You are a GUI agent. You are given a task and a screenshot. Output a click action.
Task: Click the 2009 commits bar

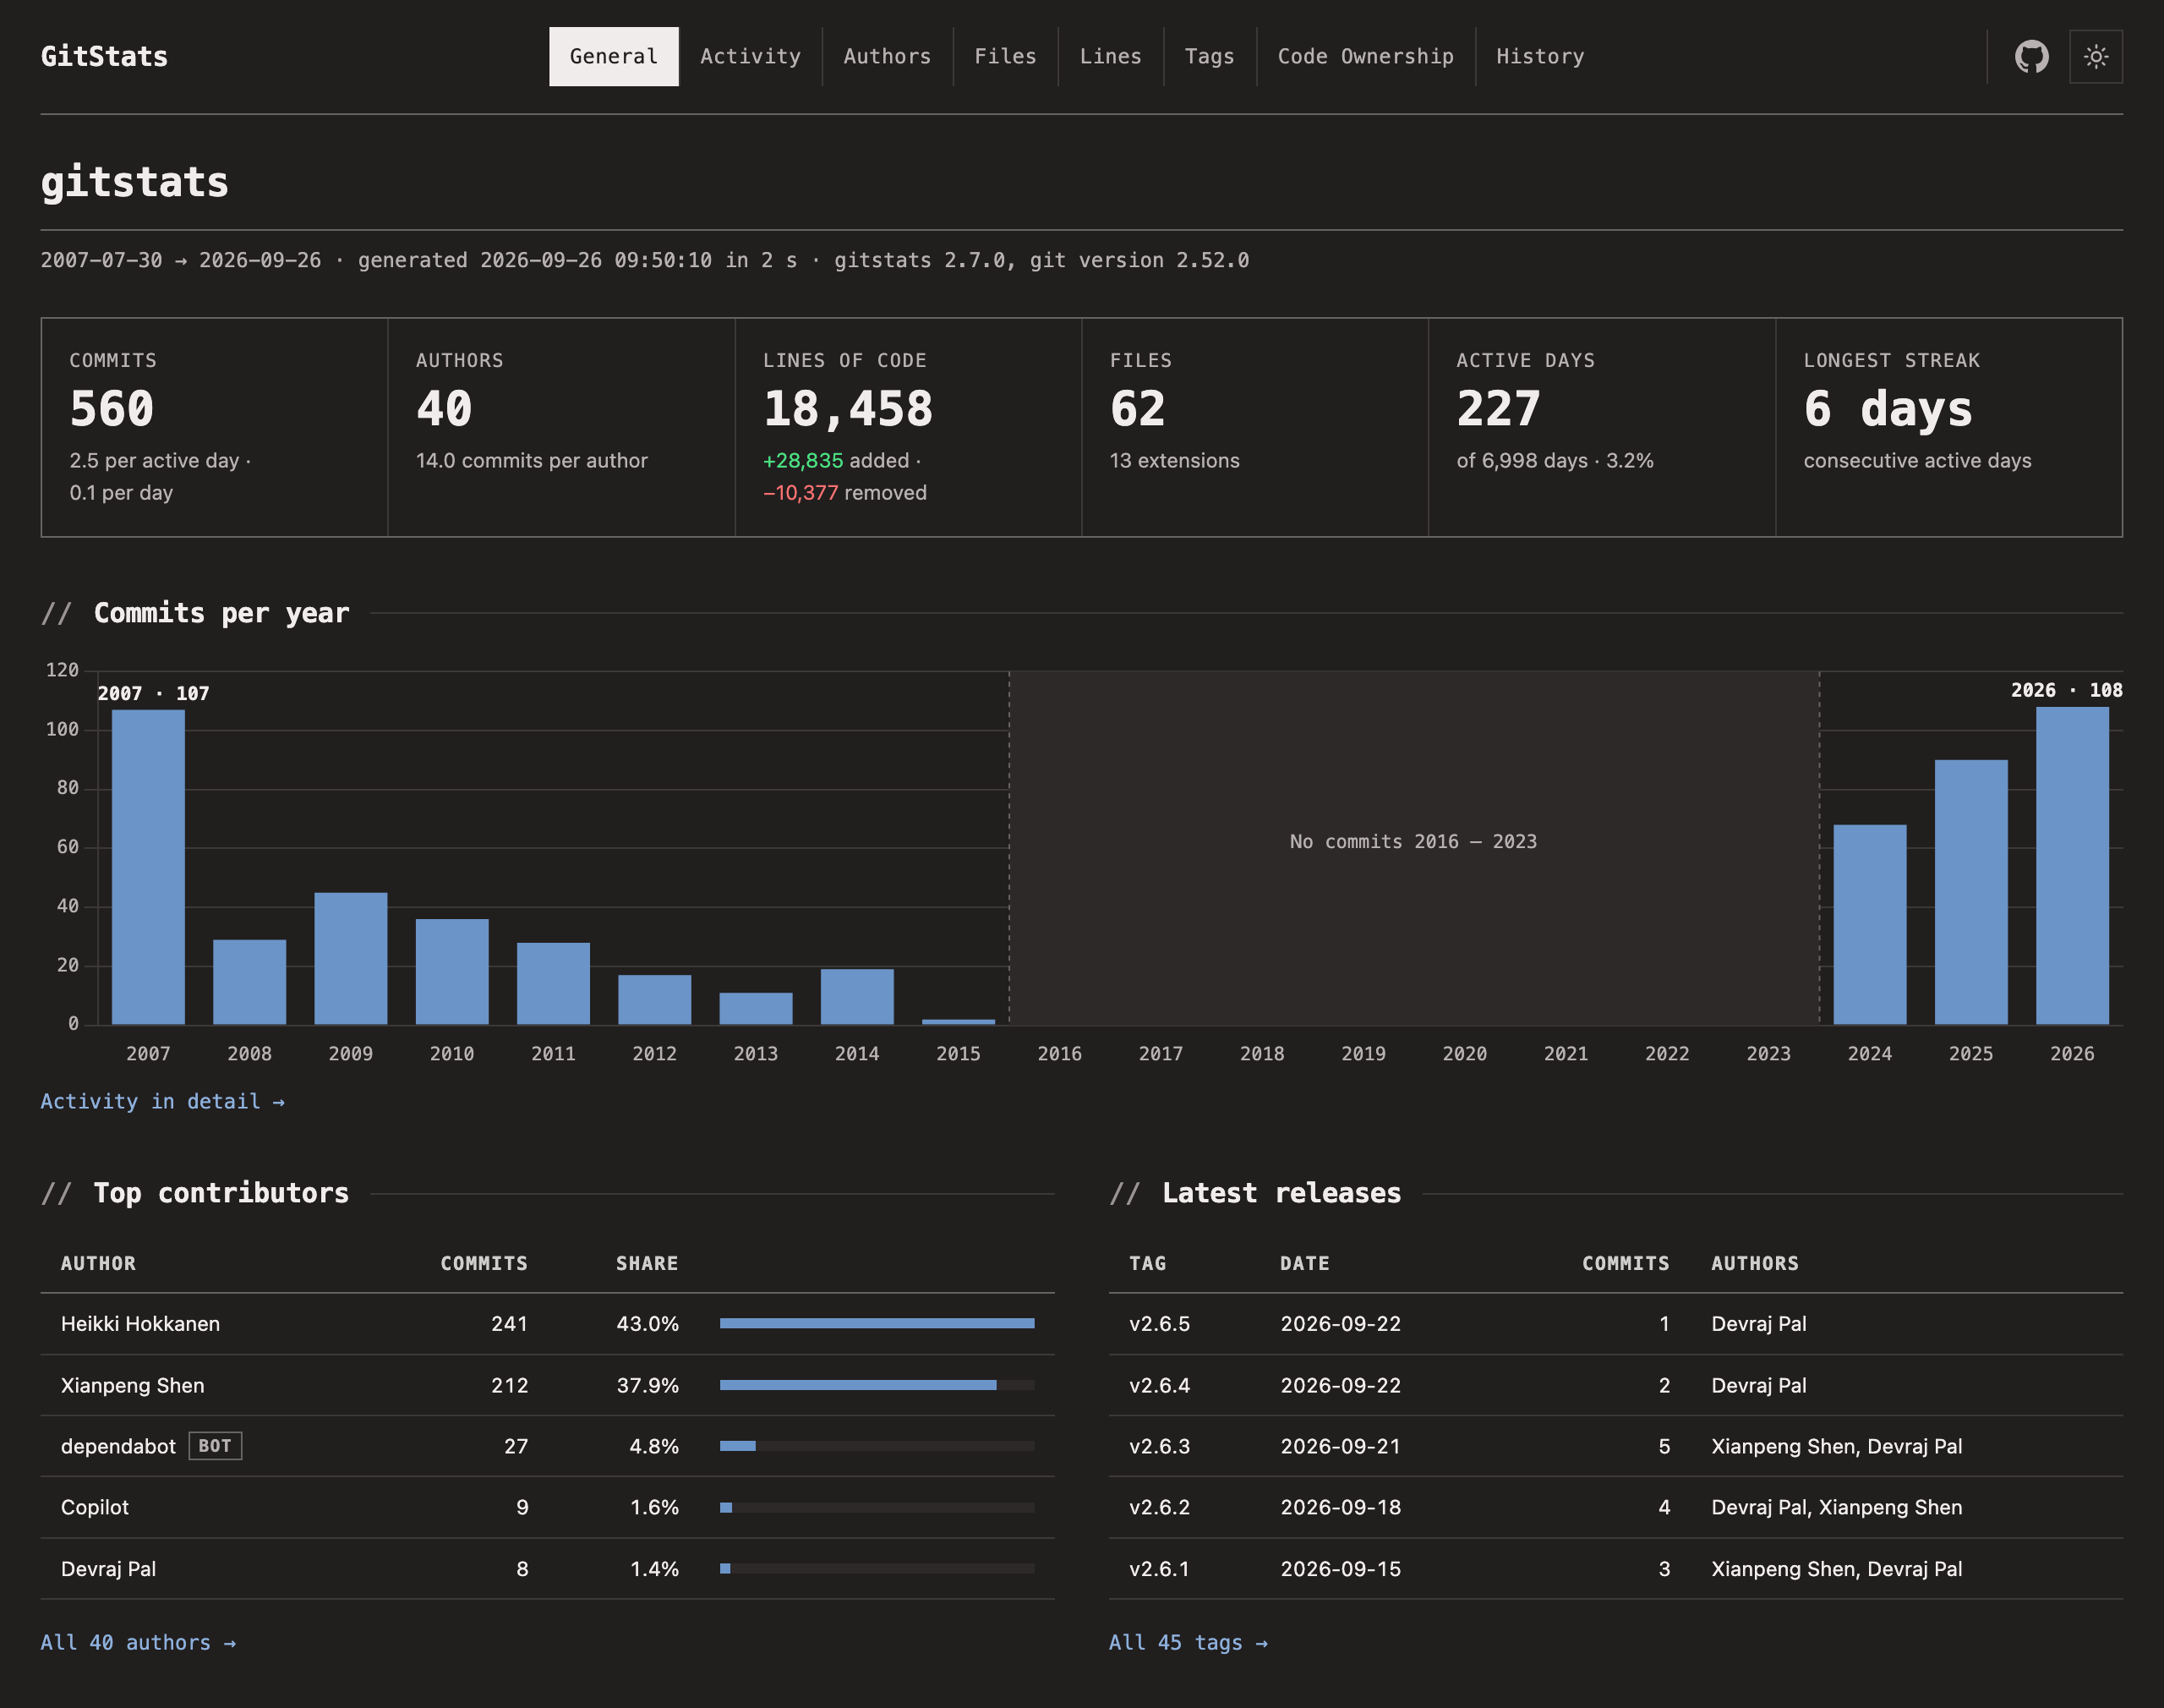351,958
